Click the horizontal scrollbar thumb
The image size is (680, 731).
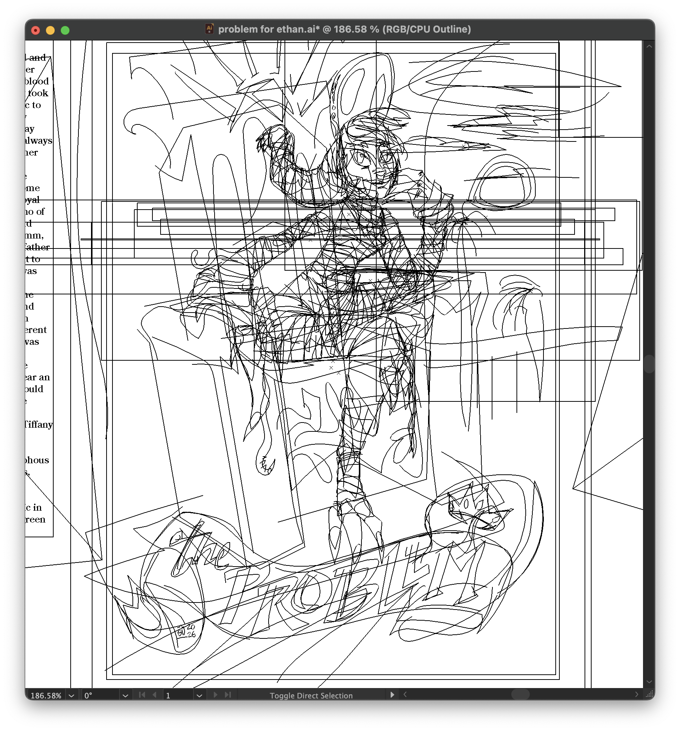pos(520,694)
